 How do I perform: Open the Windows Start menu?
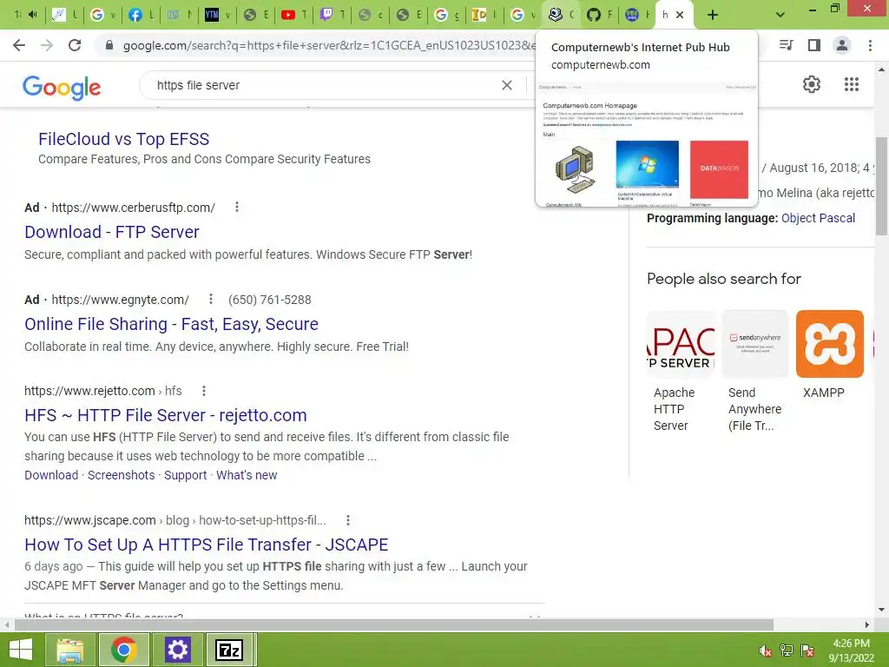[21, 650]
